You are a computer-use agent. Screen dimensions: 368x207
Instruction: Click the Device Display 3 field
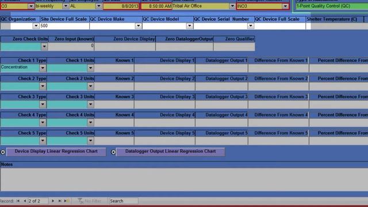click(x=164, y=104)
